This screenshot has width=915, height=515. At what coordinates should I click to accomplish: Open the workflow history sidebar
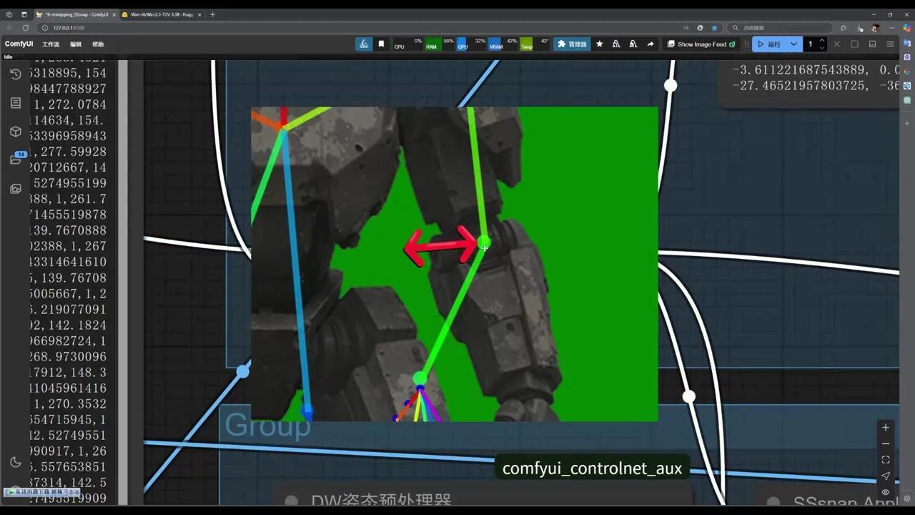coord(15,74)
